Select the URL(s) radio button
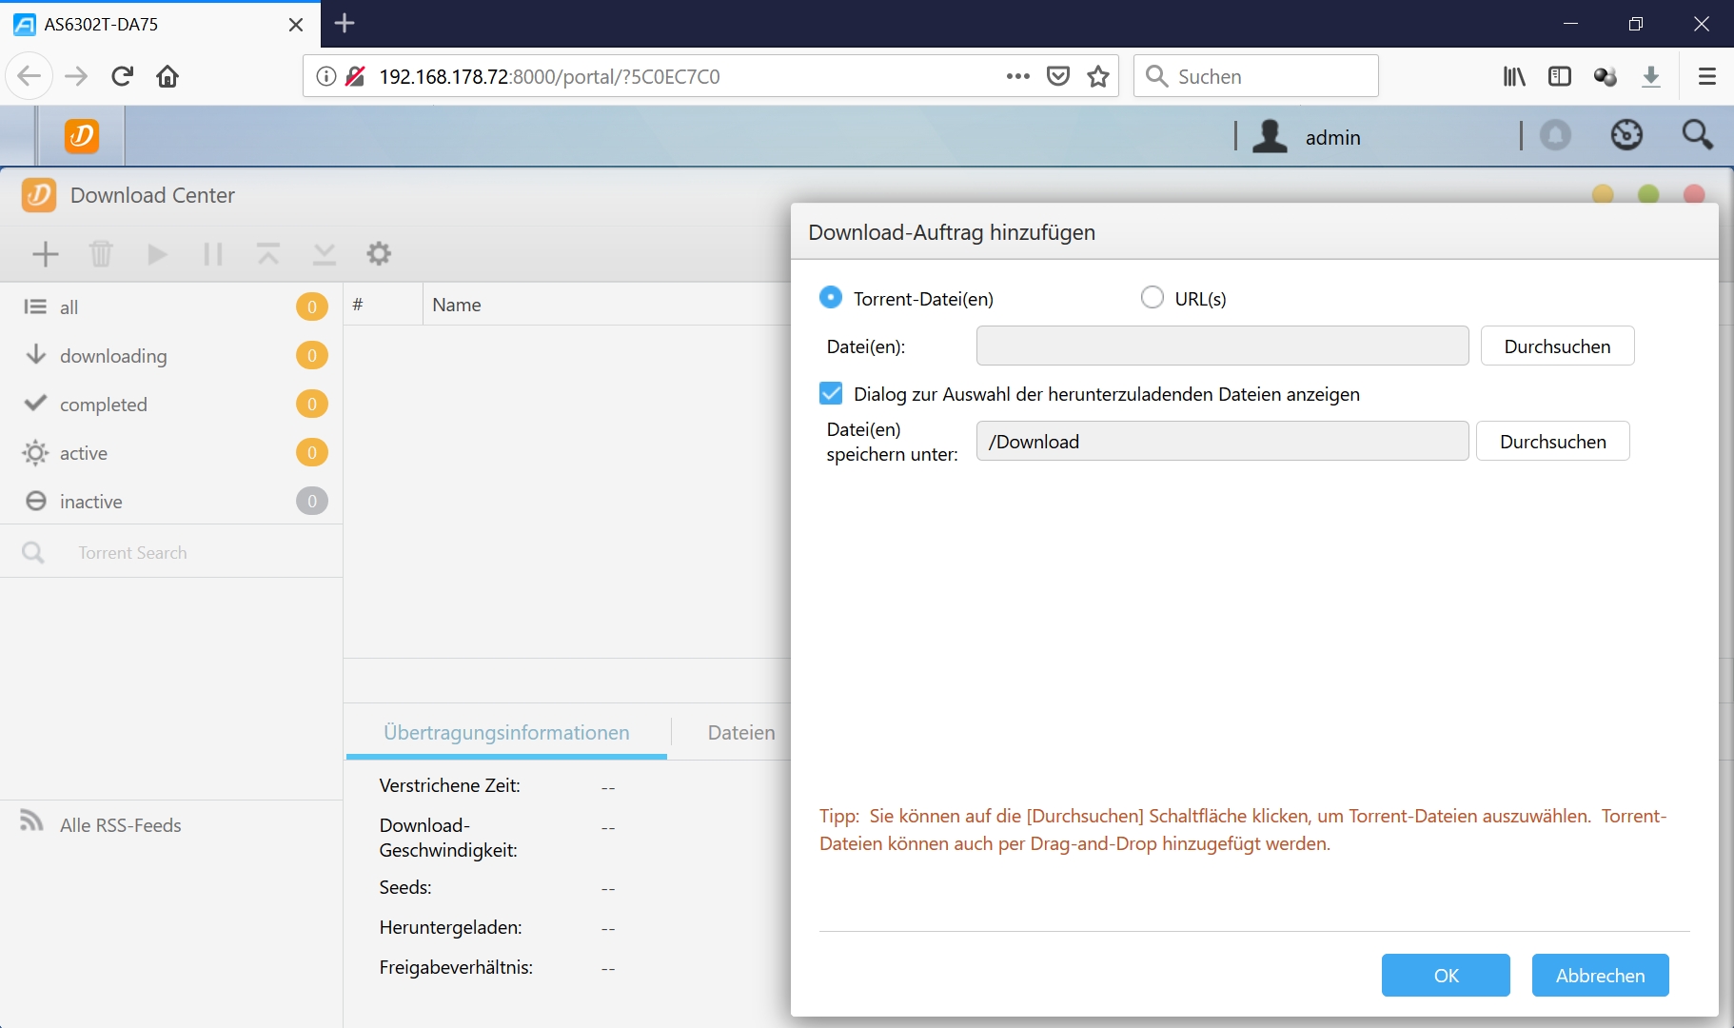 (1152, 298)
